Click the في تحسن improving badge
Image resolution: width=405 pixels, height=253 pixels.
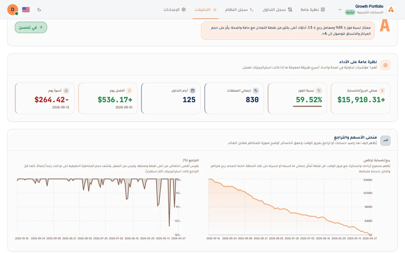[31, 27]
